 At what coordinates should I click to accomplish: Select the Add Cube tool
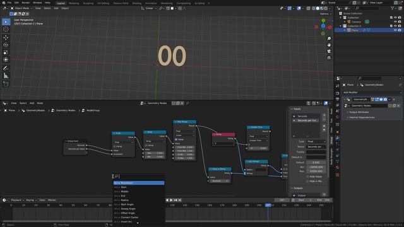click(x=6, y=84)
